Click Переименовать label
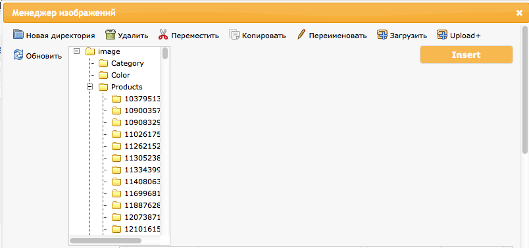Image resolution: width=529 pixels, height=248 pixels. pyautogui.click(x=338, y=36)
